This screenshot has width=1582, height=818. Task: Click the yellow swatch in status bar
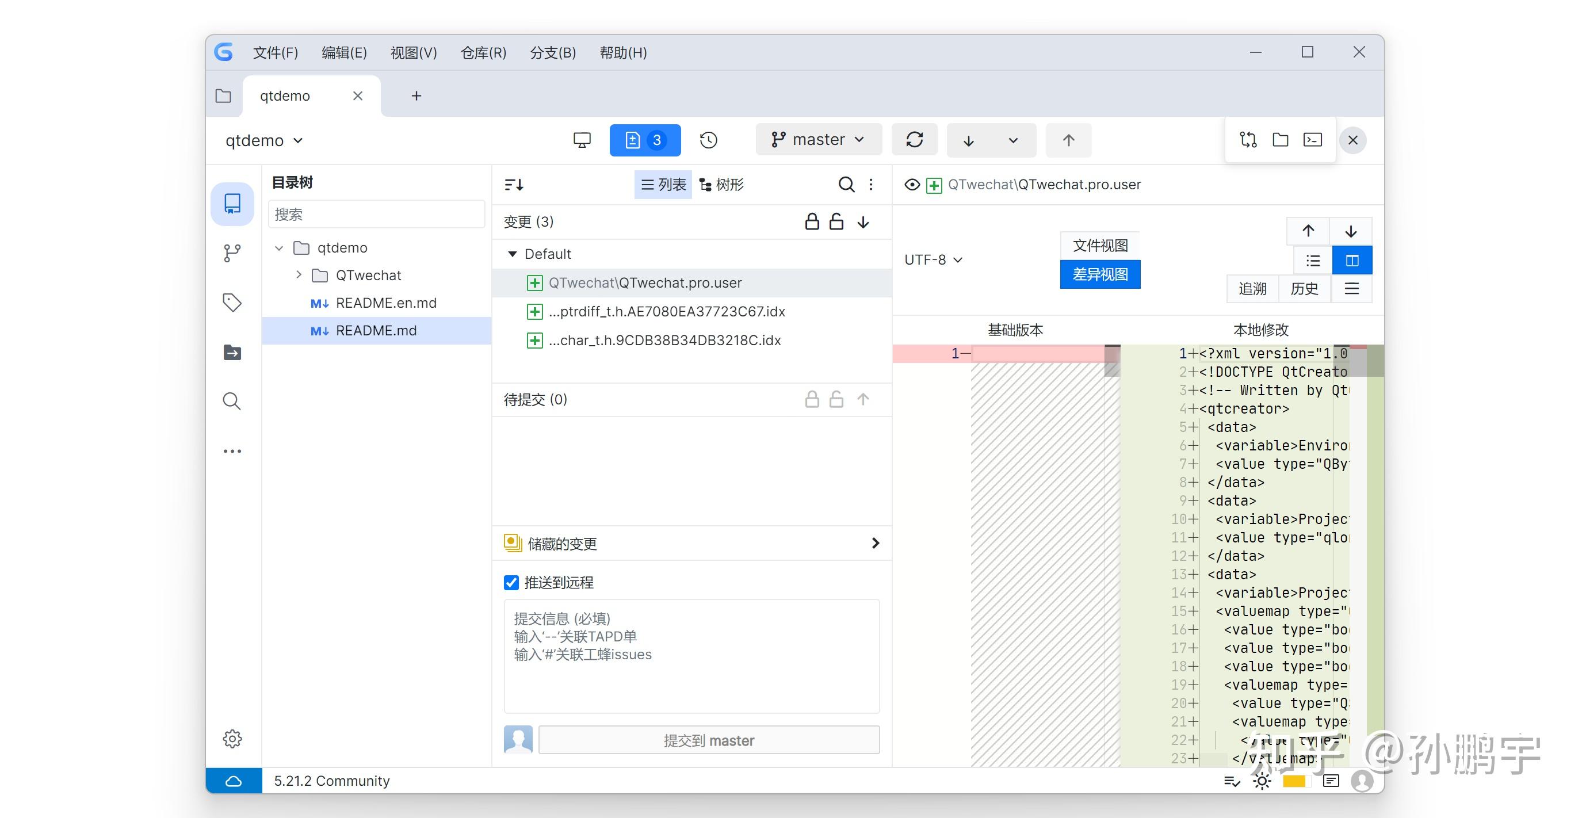[1293, 781]
